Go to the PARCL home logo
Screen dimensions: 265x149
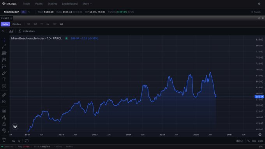[x=10, y=4]
